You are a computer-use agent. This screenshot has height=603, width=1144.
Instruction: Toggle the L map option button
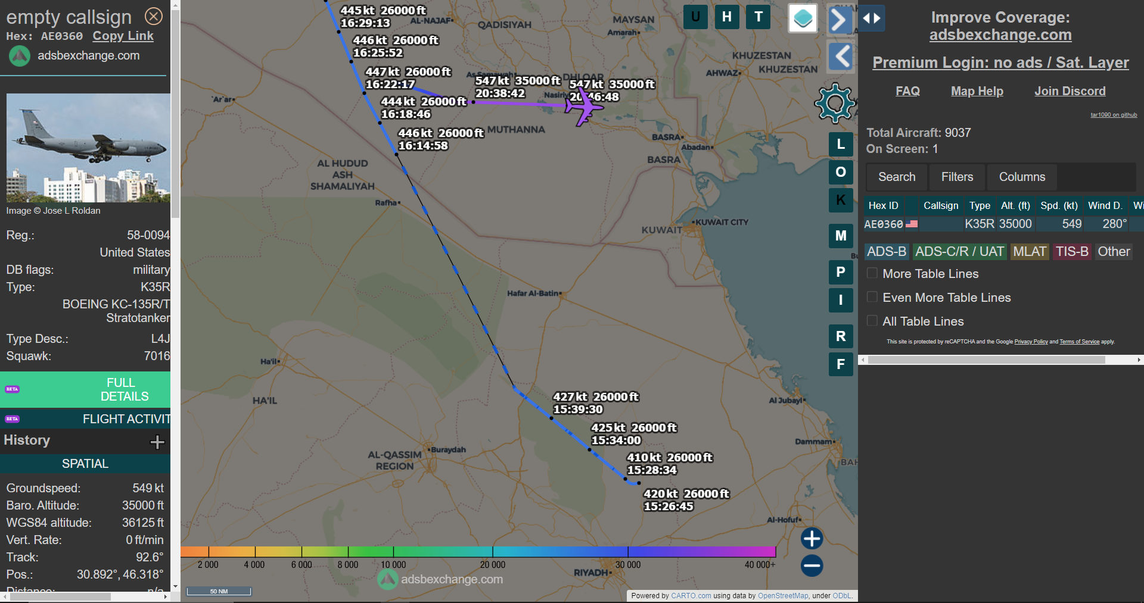point(841,144)
